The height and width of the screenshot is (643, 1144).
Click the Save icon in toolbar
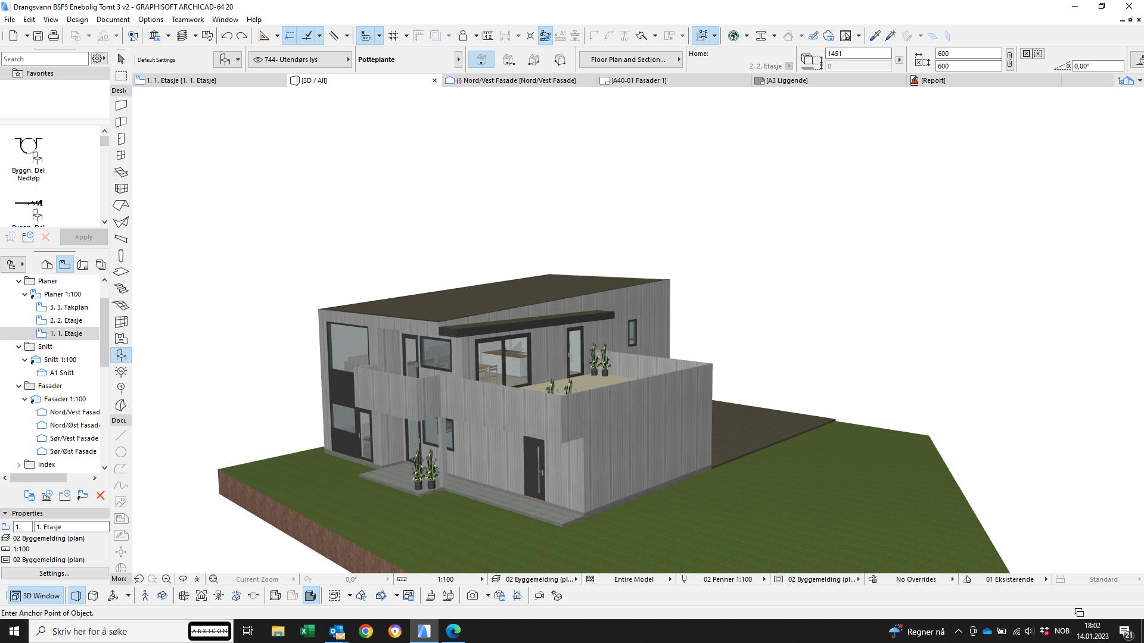[x=38, y=36]
